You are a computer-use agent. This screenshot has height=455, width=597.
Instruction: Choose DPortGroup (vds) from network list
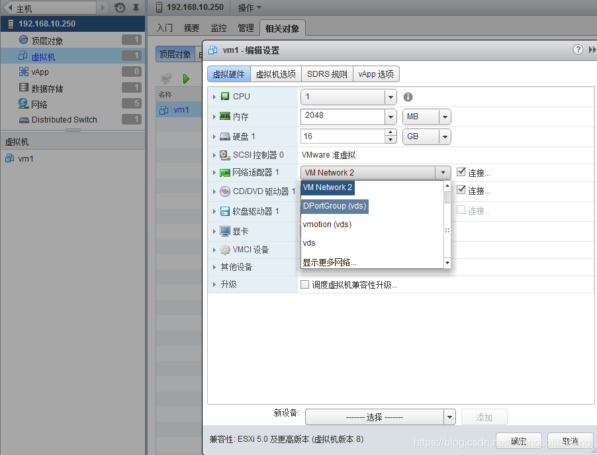(335, 206)
